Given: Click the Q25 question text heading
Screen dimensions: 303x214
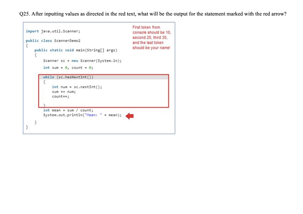Looking at the screenshot, I should click(153, 14).
